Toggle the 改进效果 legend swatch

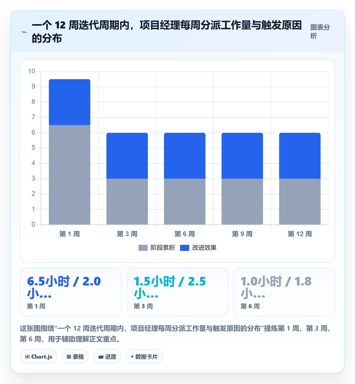[185, 248]
